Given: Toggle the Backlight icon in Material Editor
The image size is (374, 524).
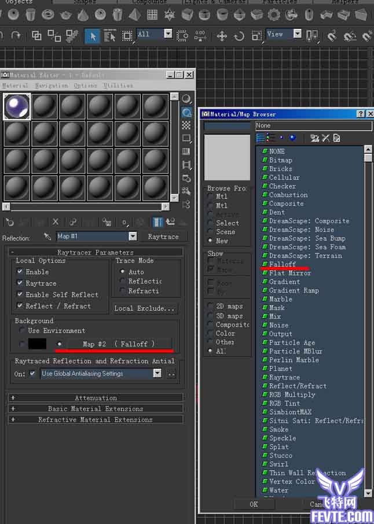Looking at the screenshot, I should [x=186, y=112].
